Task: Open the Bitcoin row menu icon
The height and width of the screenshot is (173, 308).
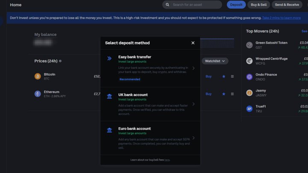Action: coord(232,76)
